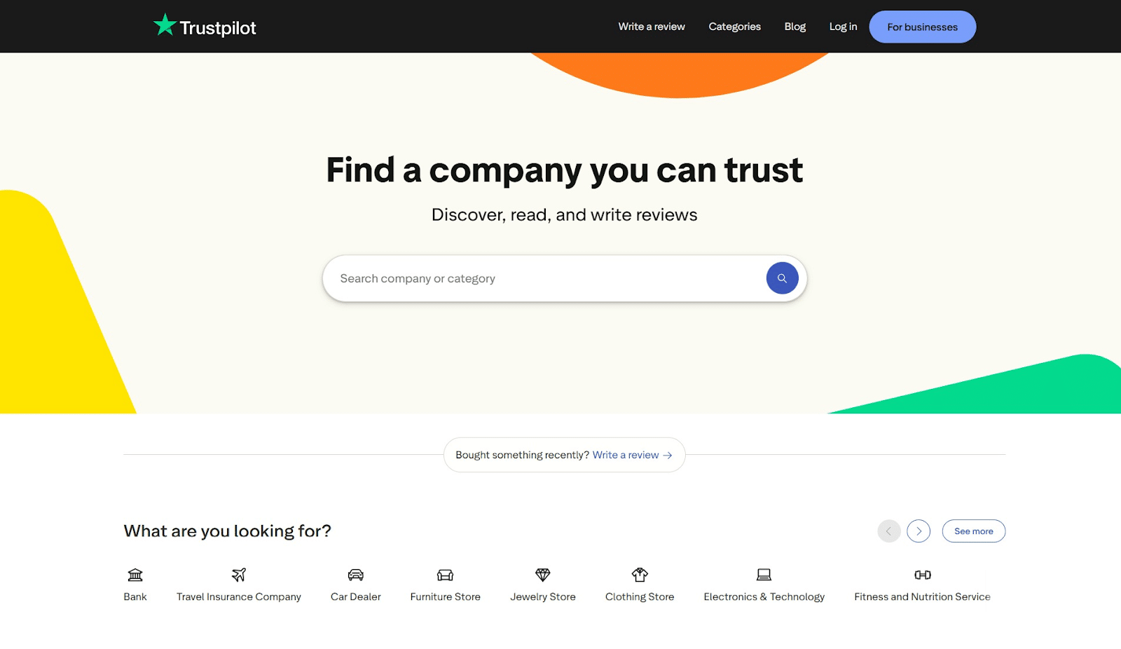Screen dimensions: 1121x649
Task: Expand more categories with See more
Action: coord(973,531)
